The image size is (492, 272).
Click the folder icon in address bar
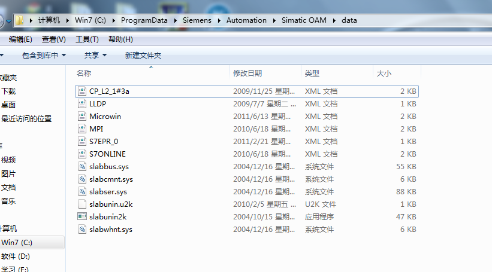coord(19,20)
